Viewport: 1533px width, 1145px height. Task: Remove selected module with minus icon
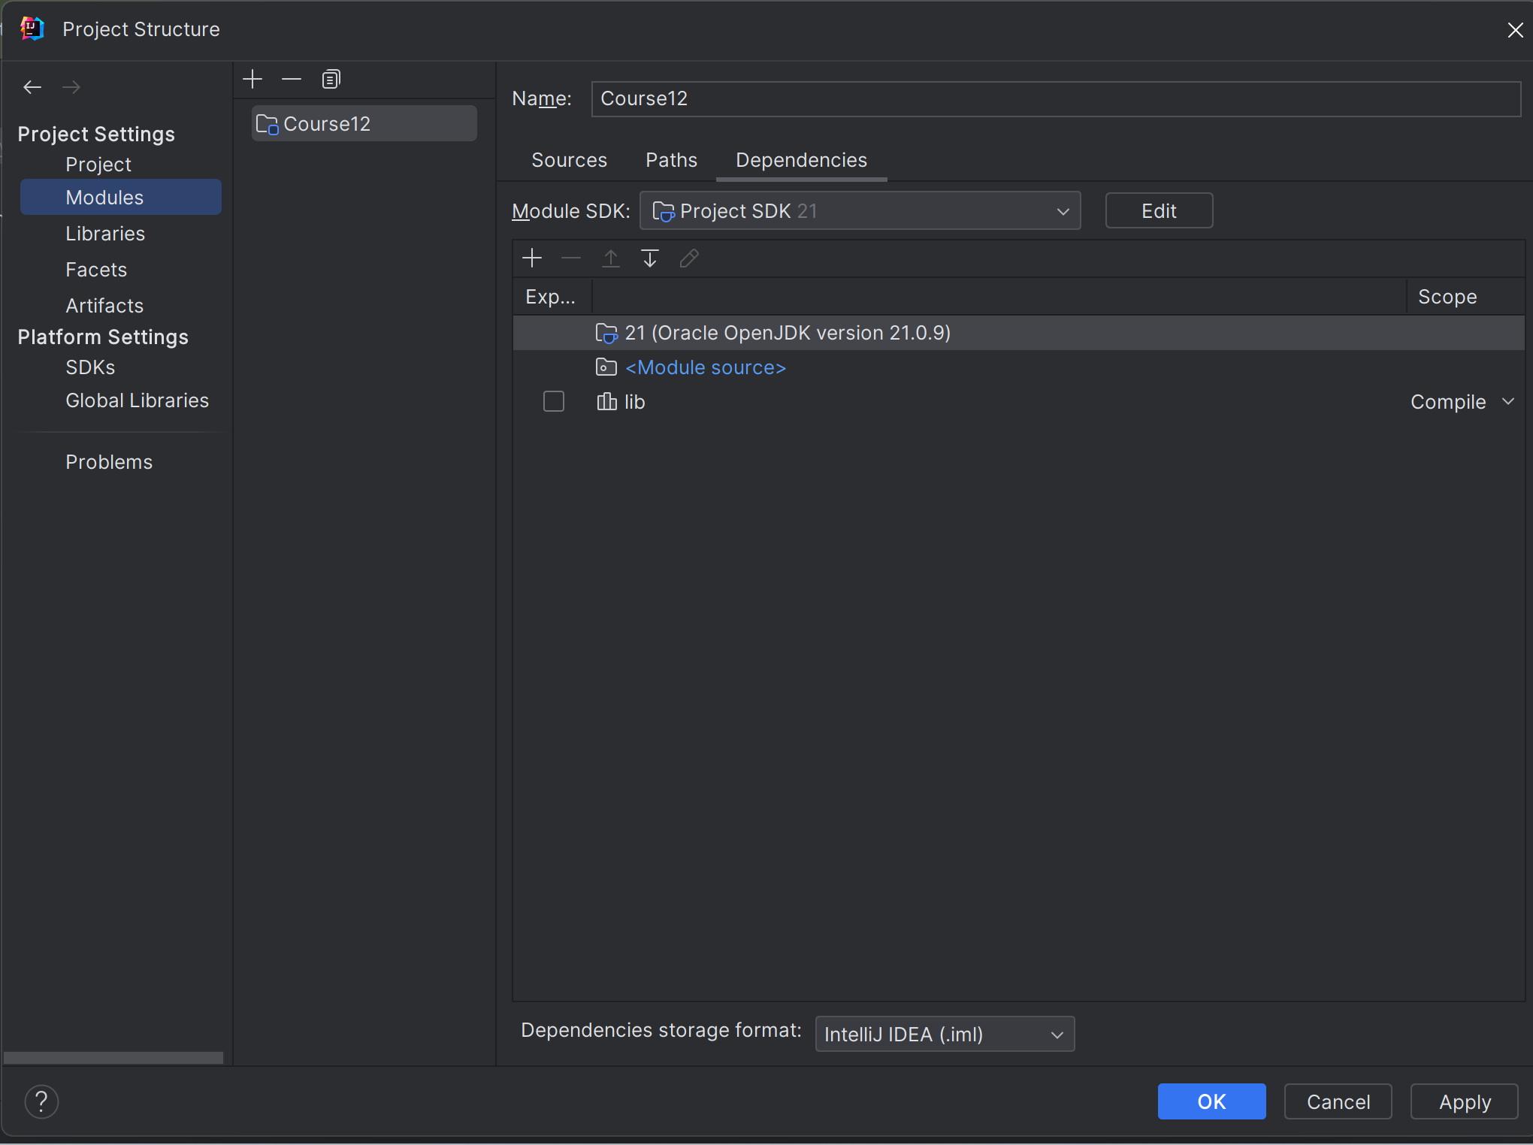click(x=292, y=79)
